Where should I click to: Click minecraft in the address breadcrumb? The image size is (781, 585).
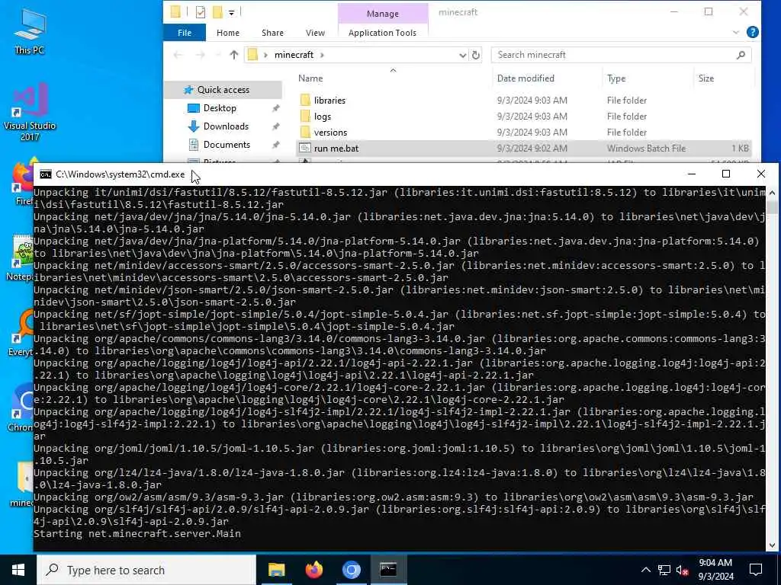point(294,55)
